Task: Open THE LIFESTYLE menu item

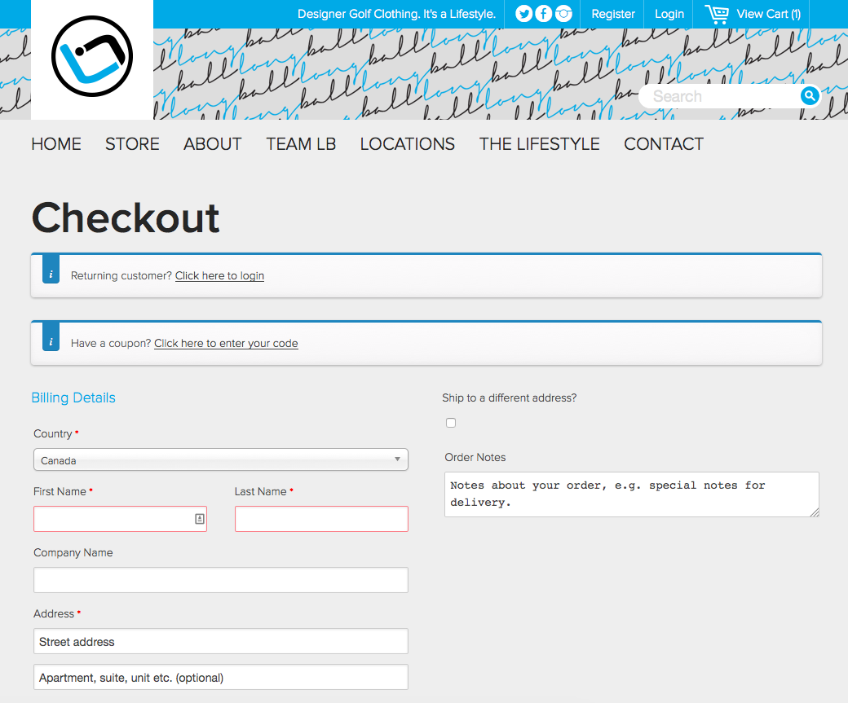Action: pos(539,144)
